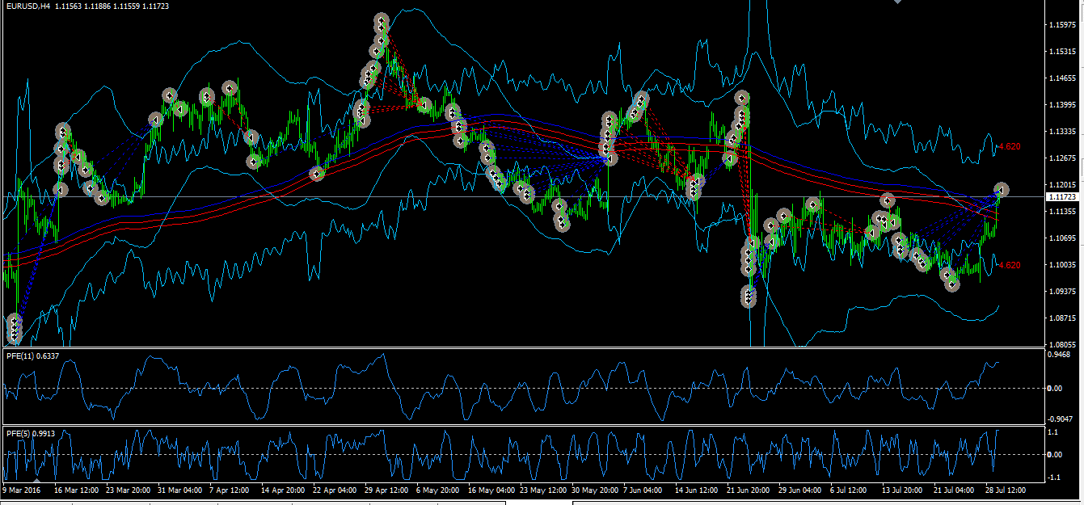Click the 13 Jul 20:00 time label

pos(904,490)
